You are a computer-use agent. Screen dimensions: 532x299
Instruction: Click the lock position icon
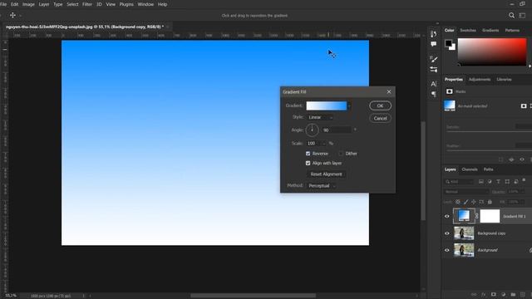tap(474, 202)
